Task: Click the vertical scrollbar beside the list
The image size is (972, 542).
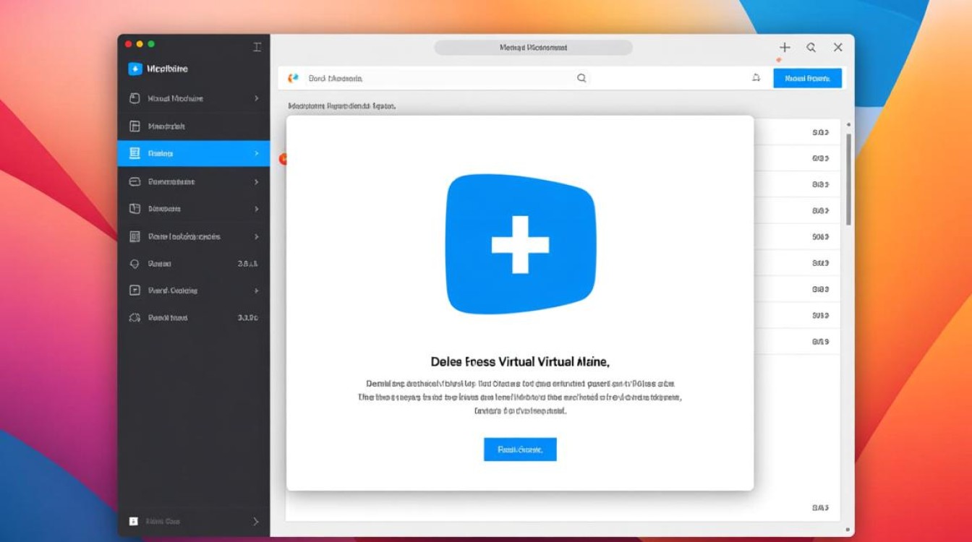Action: tap(848, 181)
